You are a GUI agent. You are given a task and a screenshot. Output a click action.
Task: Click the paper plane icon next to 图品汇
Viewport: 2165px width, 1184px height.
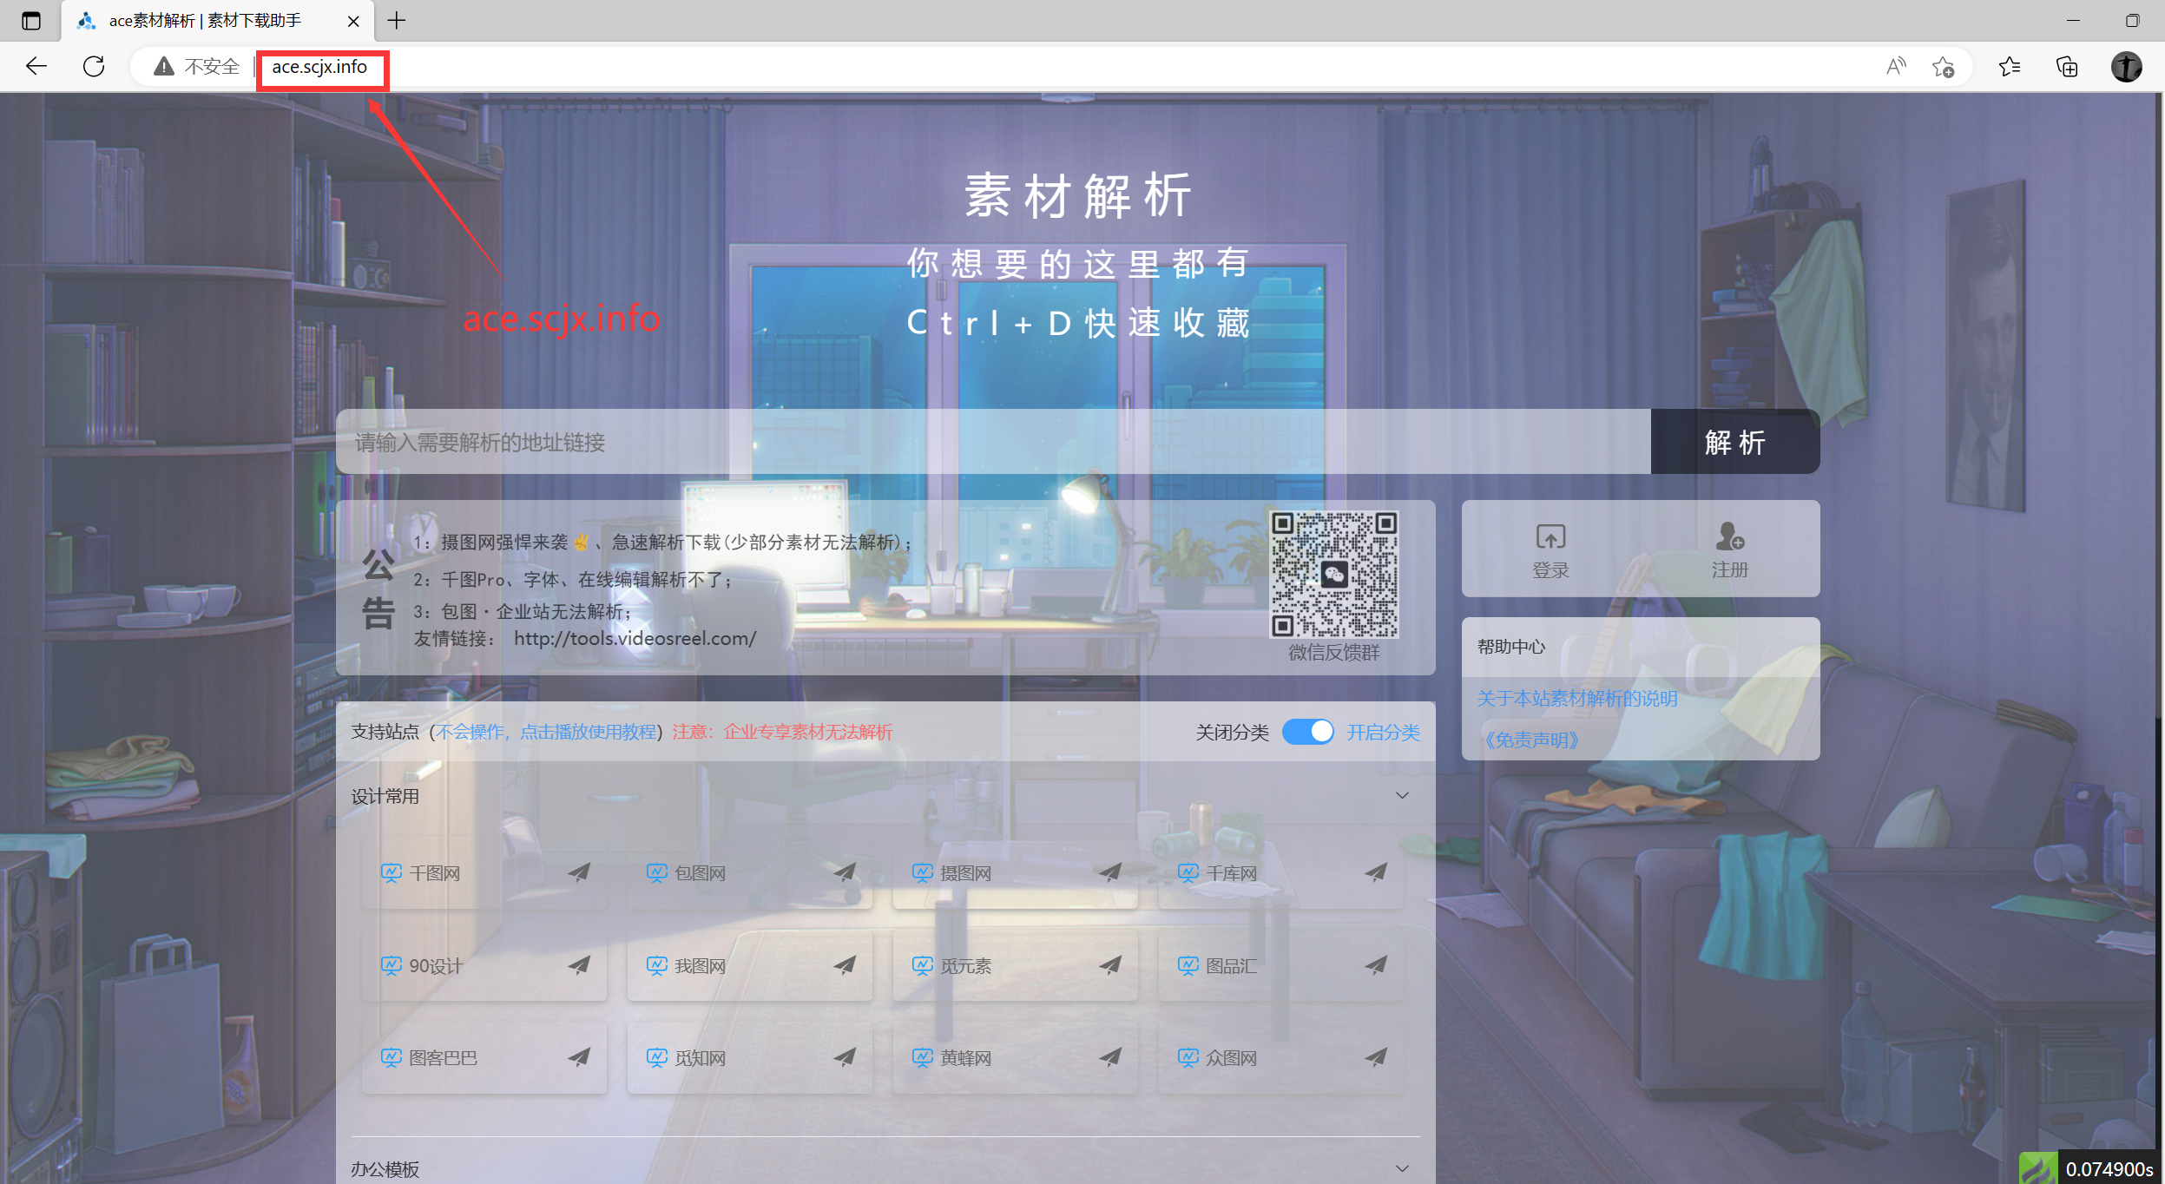click(x=1376, y=965)
